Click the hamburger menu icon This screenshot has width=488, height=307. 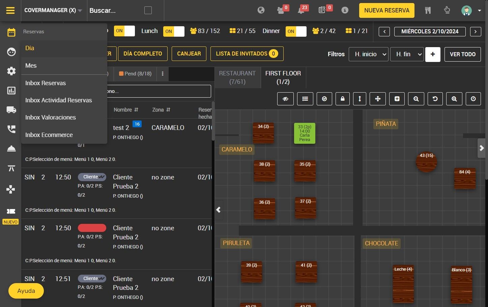10,10
